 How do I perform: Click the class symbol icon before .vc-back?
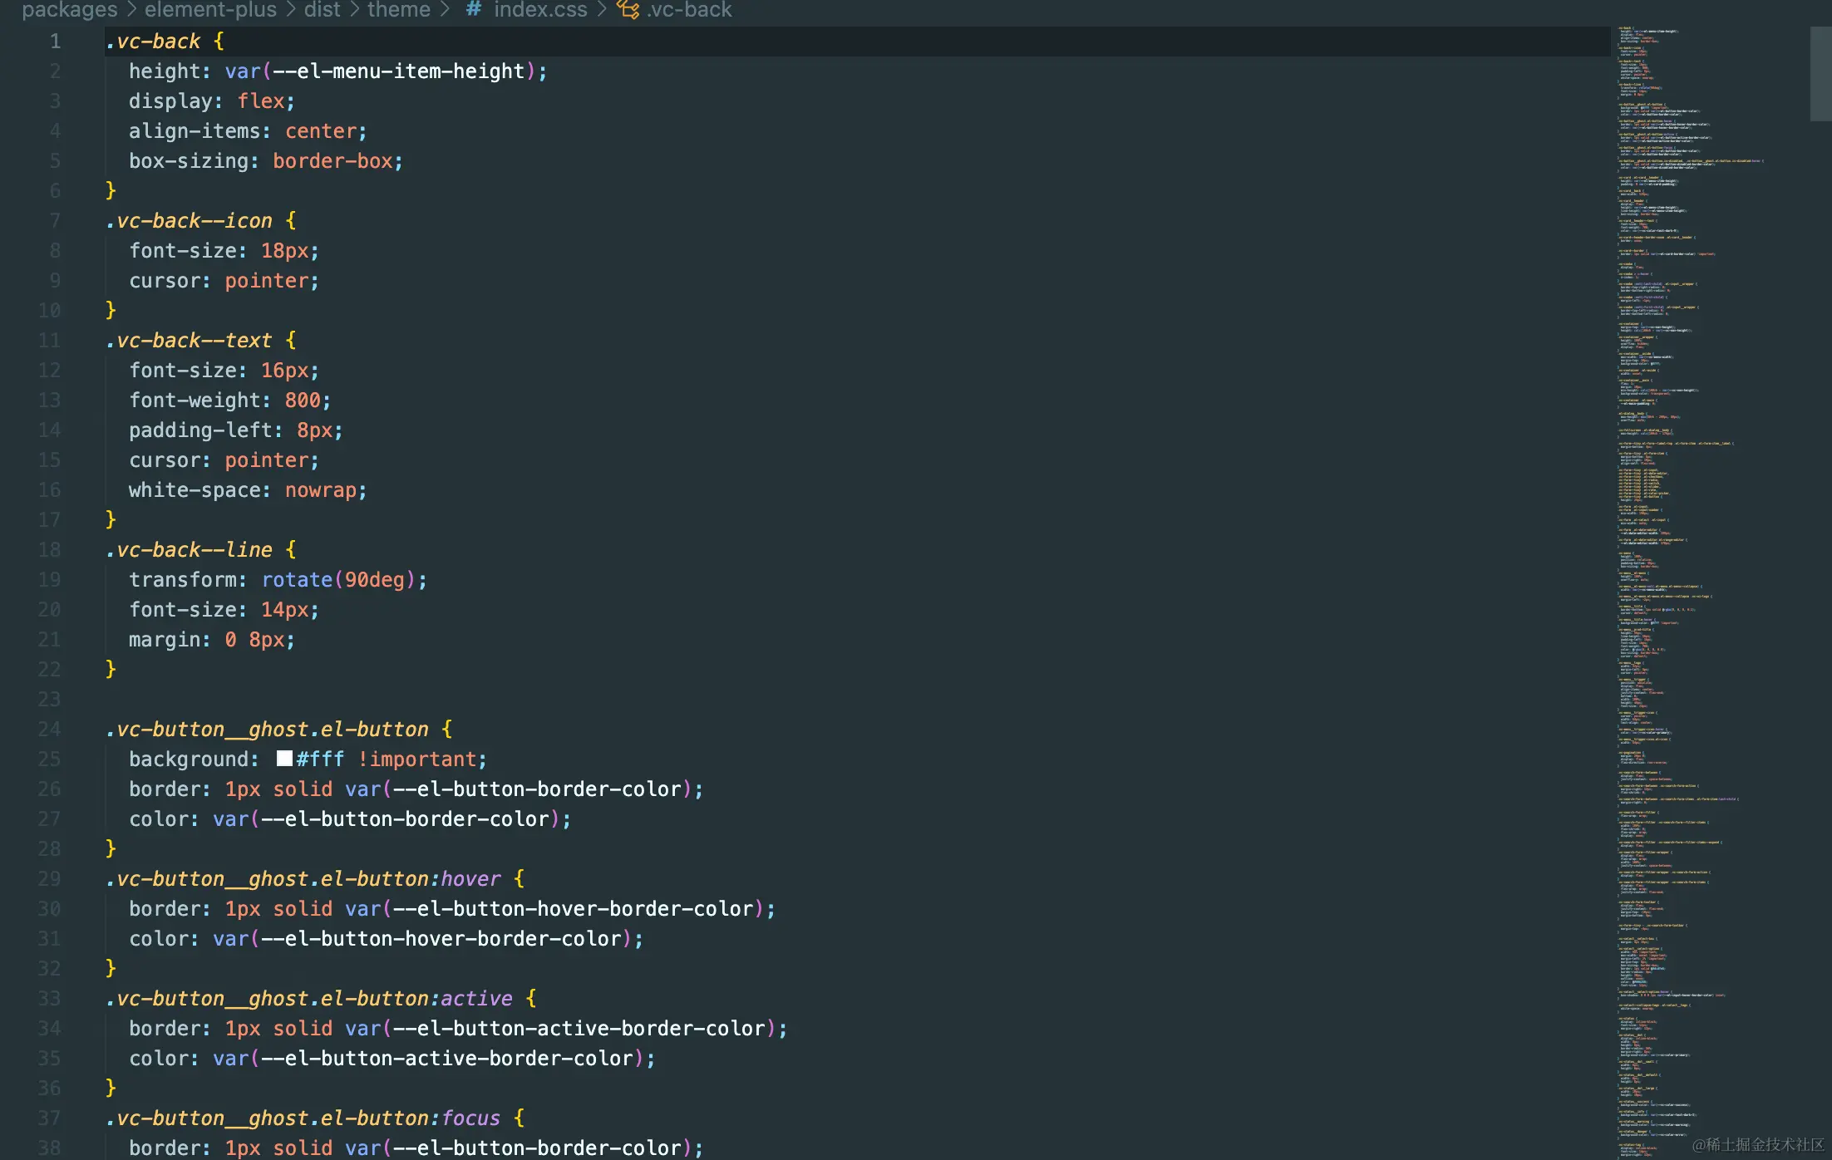pos(628,10)
